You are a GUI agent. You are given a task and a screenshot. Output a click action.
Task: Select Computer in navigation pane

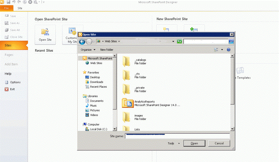tap(91, 125)
